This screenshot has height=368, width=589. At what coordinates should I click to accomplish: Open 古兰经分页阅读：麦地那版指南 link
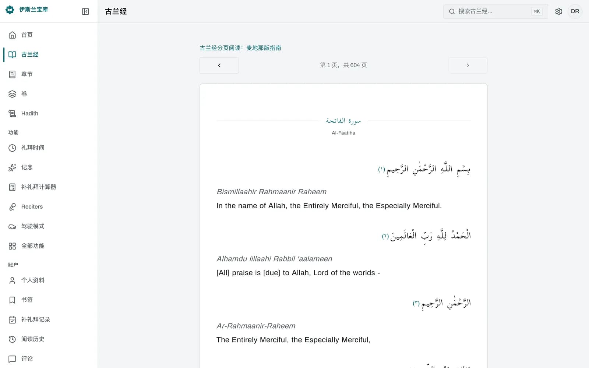tap(240, 48)
